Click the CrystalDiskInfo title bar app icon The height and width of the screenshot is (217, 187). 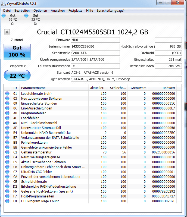(x=4, y=4)
